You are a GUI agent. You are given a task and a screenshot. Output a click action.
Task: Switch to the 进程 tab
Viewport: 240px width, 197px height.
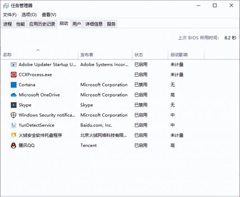[x=8, y=24]
